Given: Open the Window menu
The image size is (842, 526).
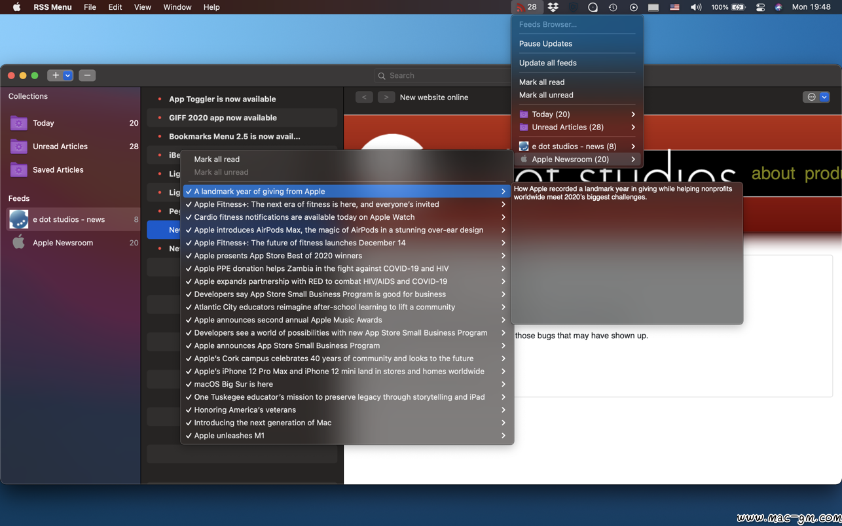Looking at the screenshot, I should (x=177, y=7).
